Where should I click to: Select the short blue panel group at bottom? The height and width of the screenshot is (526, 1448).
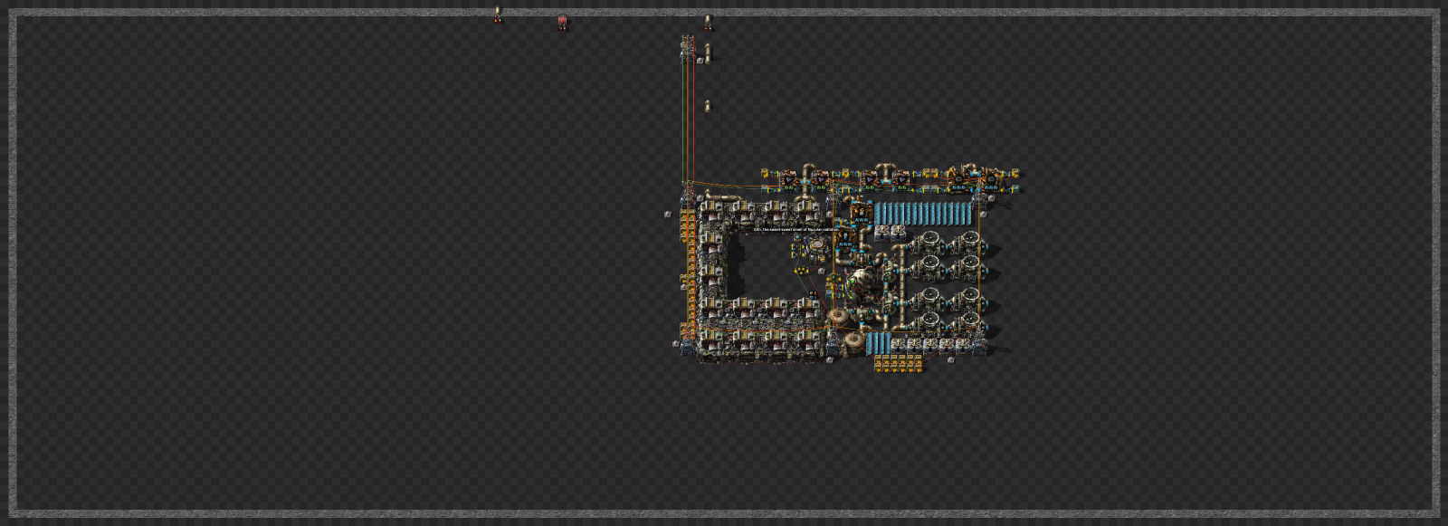coord(879,343)
